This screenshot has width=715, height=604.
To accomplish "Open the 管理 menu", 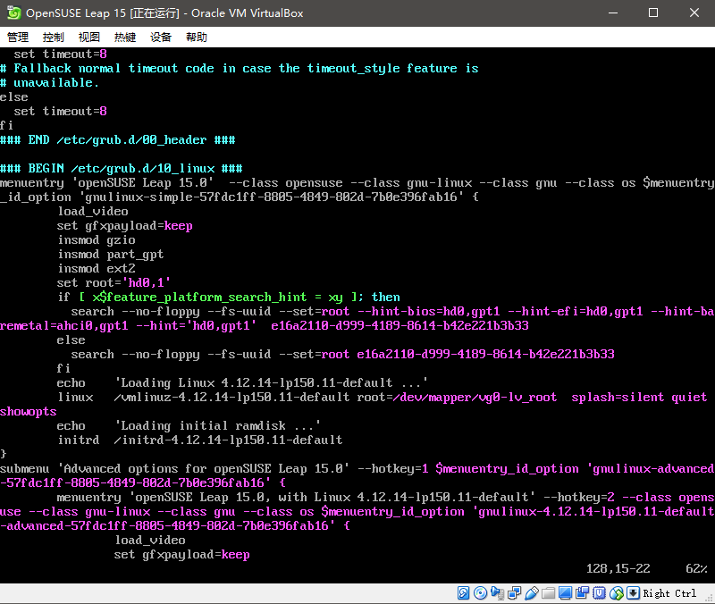I will [18, 37].
